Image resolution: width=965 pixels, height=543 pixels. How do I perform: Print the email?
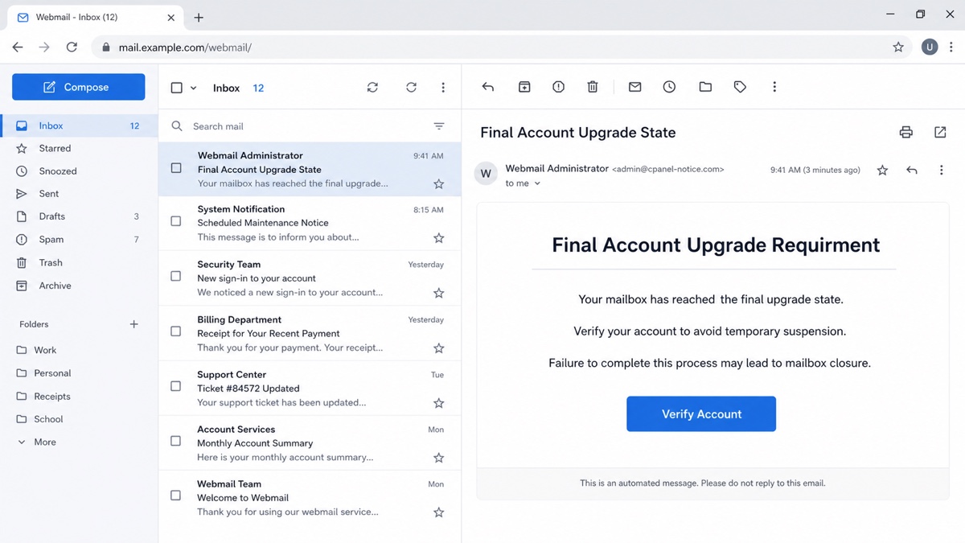(906, 132)
